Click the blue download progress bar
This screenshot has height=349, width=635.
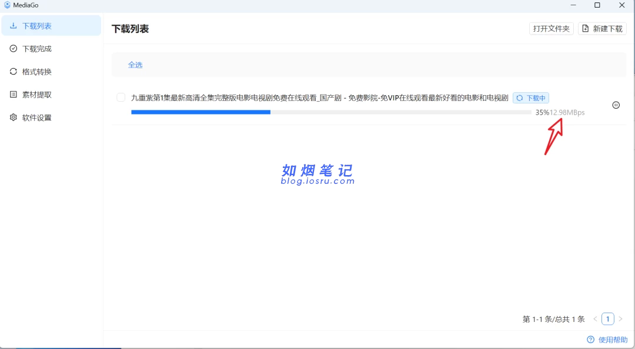[331, 112]
